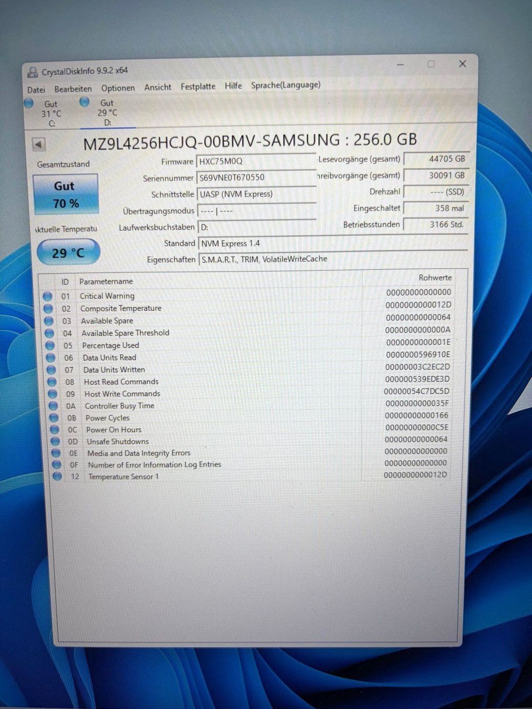Click the CrystalDiskInfo title bar icon
Viewport: 532px width, 709px height.
click(33, 72)
